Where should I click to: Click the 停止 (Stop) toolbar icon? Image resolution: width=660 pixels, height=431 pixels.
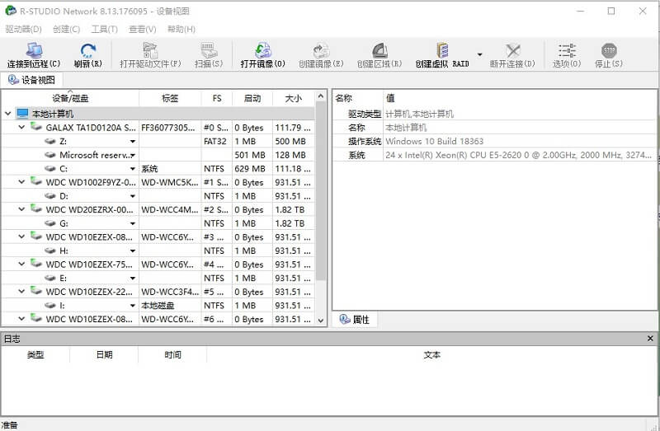(609, 50)
